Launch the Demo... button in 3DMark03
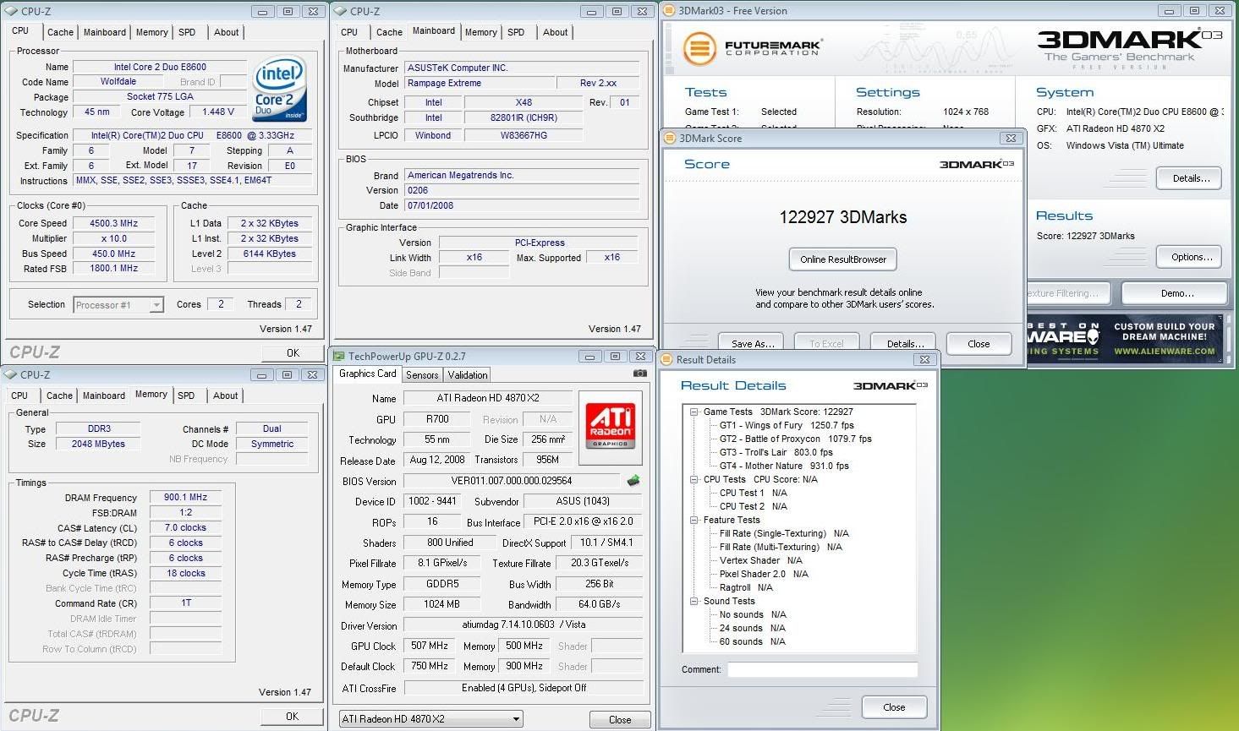Image resolution: width=1239 pixels, height=731 pixels. pyautogui.click(x=1176, y=293)
